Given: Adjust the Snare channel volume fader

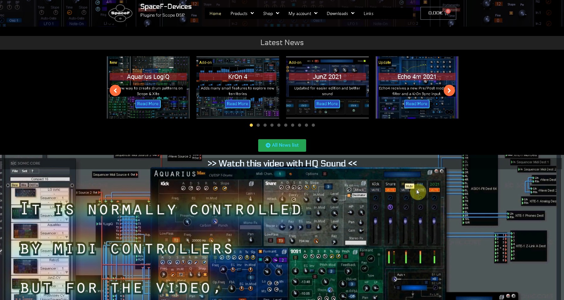Looking at the screenshot, I should (390, 221).
